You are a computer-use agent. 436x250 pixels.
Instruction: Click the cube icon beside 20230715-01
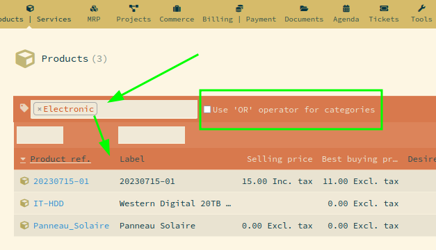tap(24, 181)
